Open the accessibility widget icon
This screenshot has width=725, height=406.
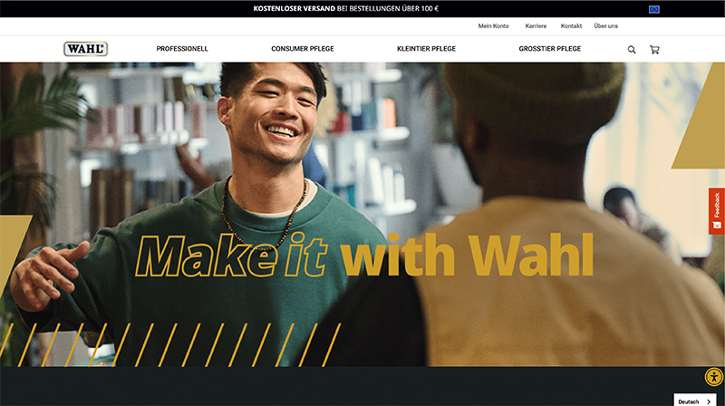714,377
